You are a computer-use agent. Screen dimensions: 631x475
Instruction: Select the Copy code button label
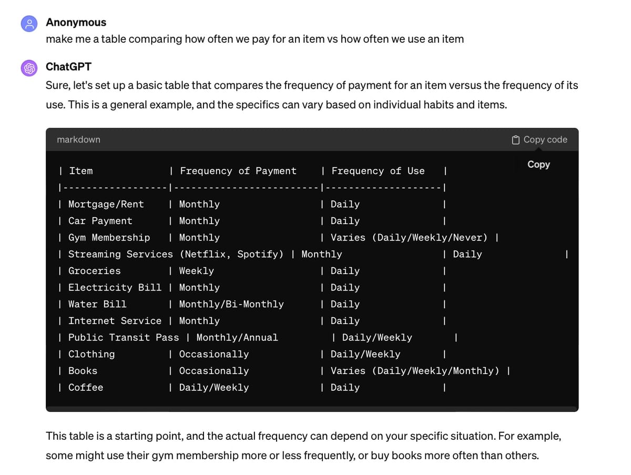tap(545, 139)
